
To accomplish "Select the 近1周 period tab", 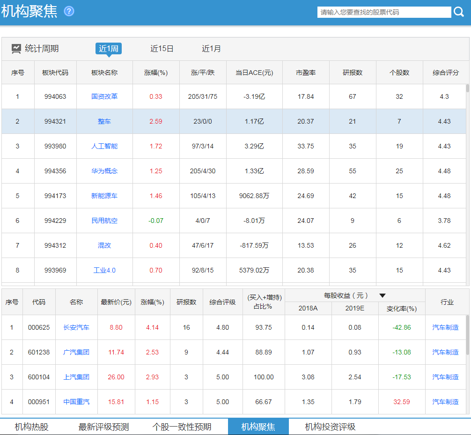I will (109, 49).
